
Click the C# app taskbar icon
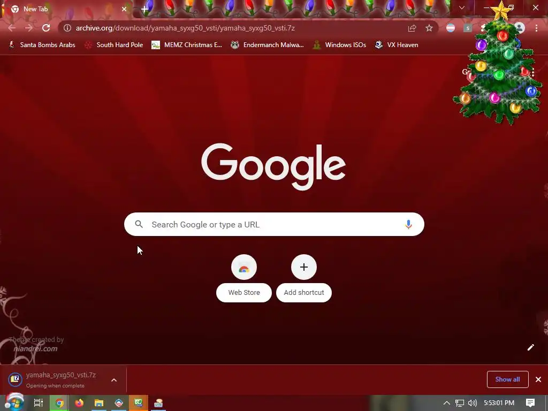139,403
